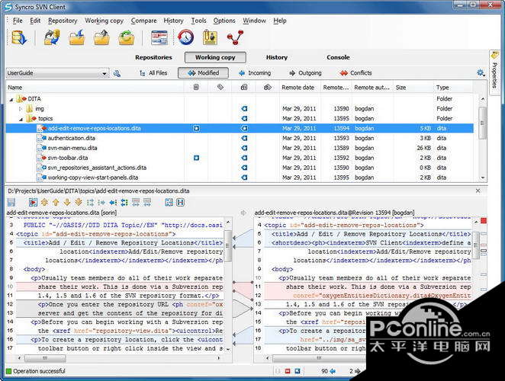The image size is (505, 381).
Task: Click red marker square atop right diff overview
Action: pos(484,221)
